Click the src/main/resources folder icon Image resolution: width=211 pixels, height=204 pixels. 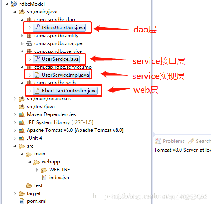(x=22, y=99)
